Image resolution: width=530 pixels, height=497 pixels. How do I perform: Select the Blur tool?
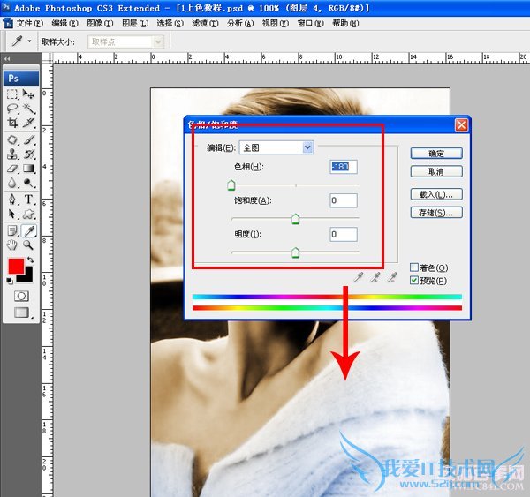click(x=12, y=183)
